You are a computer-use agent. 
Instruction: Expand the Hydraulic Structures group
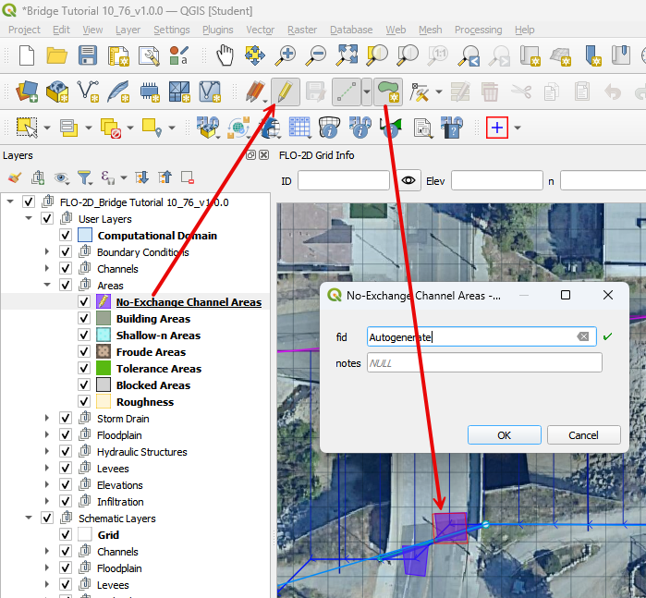(x=47, y=452)
